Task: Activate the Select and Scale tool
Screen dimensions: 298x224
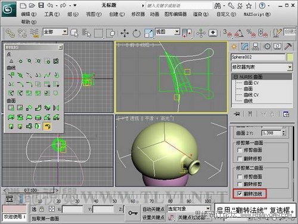Action: tap(148, 33)
